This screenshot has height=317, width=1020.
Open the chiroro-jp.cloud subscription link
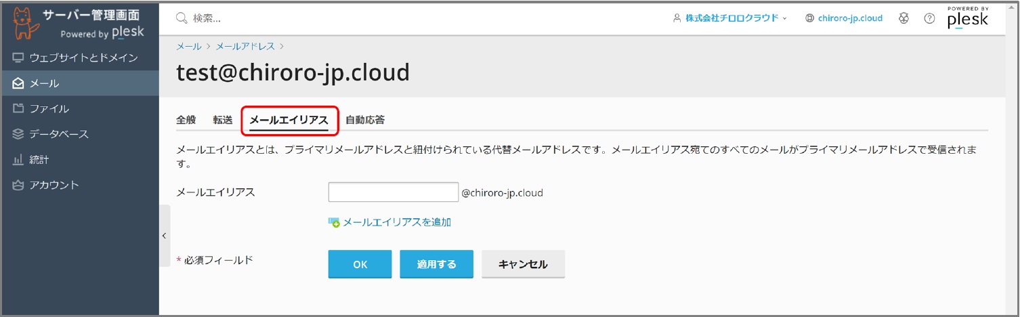[844, 18]
